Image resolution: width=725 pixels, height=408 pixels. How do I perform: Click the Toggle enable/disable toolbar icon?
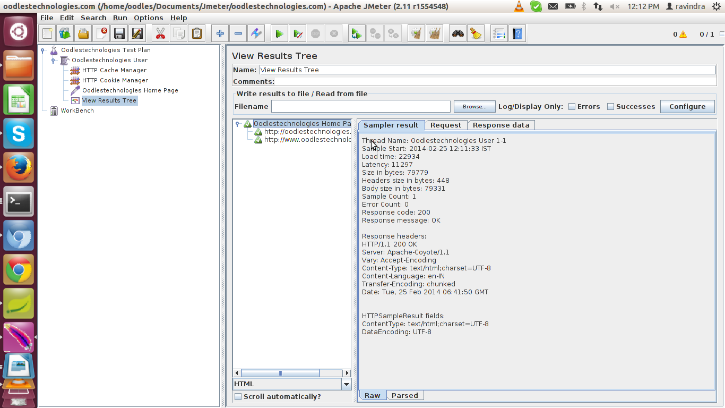coord(256,34)
